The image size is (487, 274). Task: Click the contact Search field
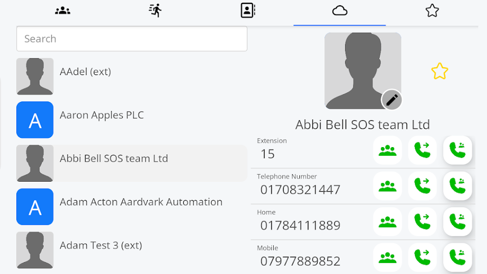tap(132, 39)
